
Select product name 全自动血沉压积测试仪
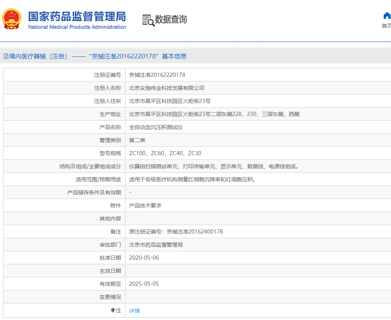(156, 127)
